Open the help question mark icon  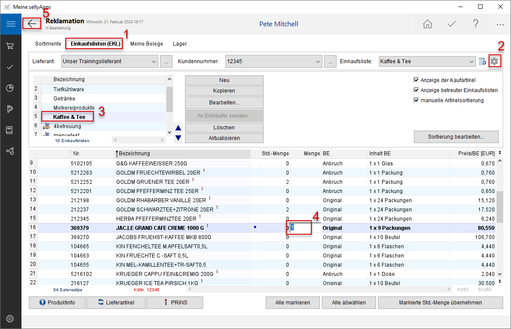click(x=475, y=24)
